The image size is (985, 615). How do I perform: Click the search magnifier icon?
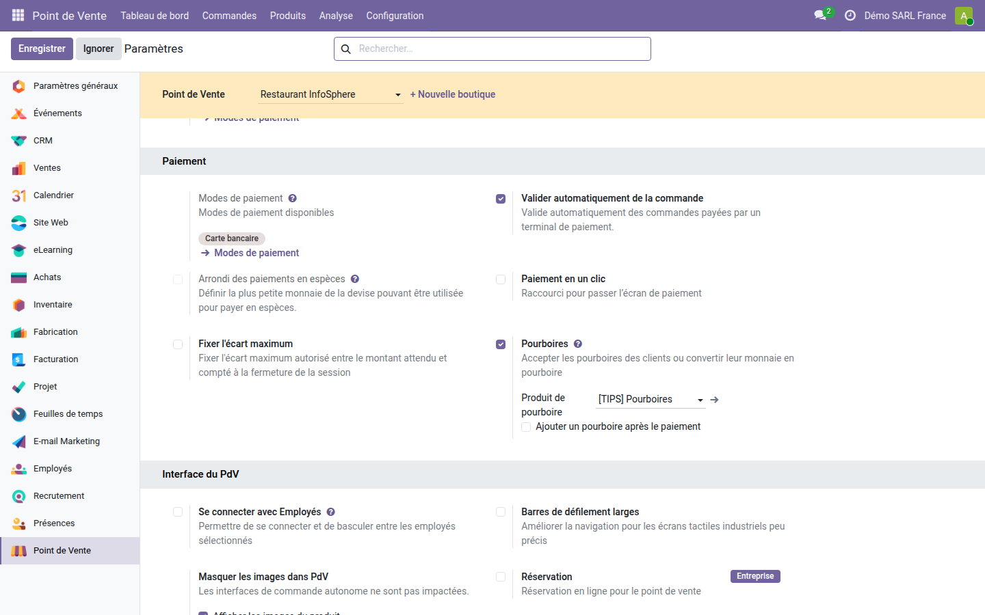pyautogui.click(x=346, y=49)
